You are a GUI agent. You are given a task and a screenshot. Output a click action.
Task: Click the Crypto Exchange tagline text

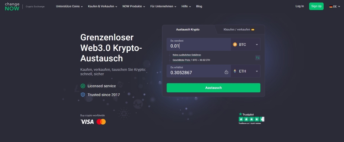click(35, 7)
